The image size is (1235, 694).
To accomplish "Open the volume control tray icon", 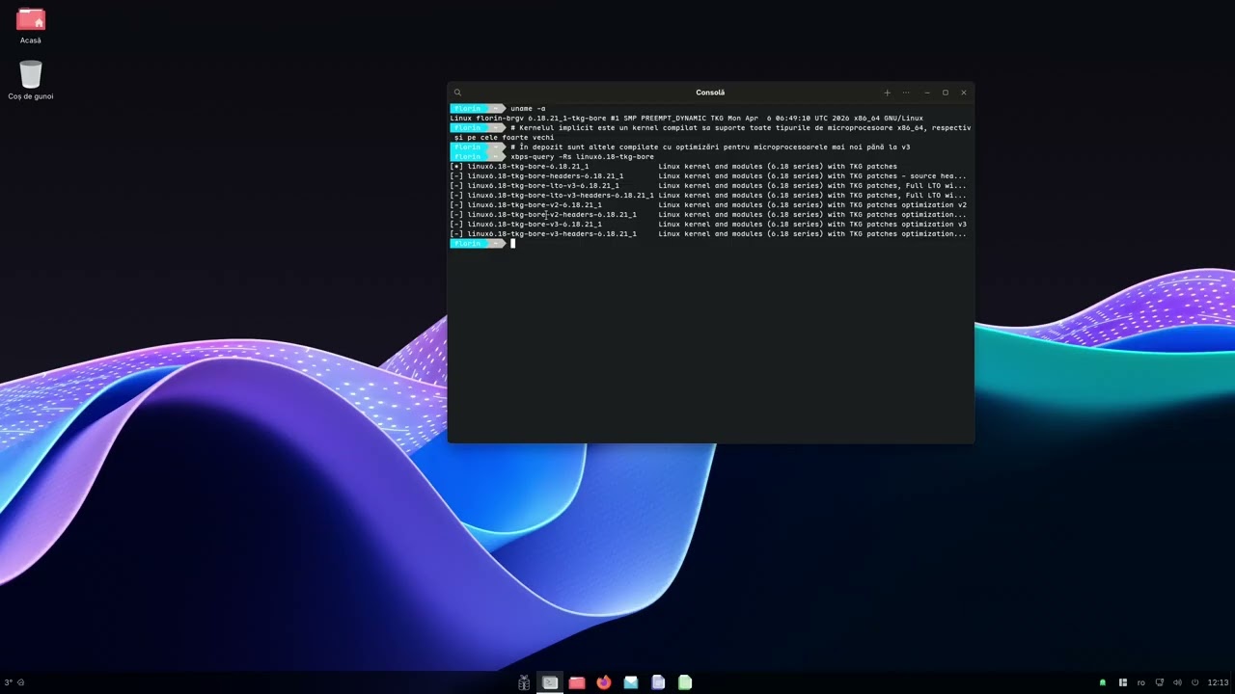I will 1178,682.
